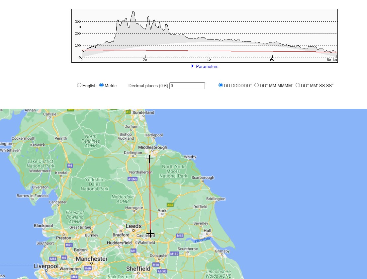Click the highest peak in the elevation profile
367x279 pixels.
(133, 12)
